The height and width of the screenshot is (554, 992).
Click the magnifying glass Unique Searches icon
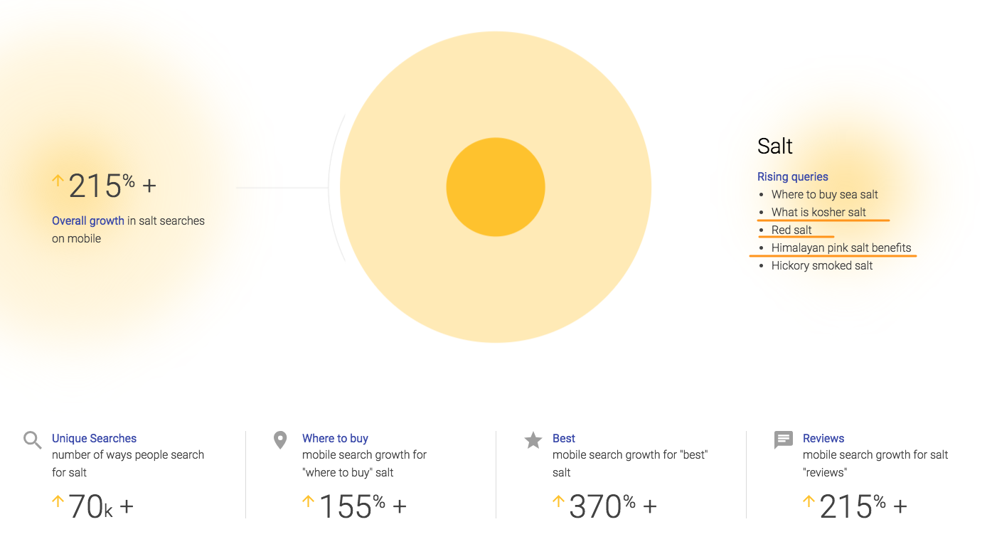[33, 440]
